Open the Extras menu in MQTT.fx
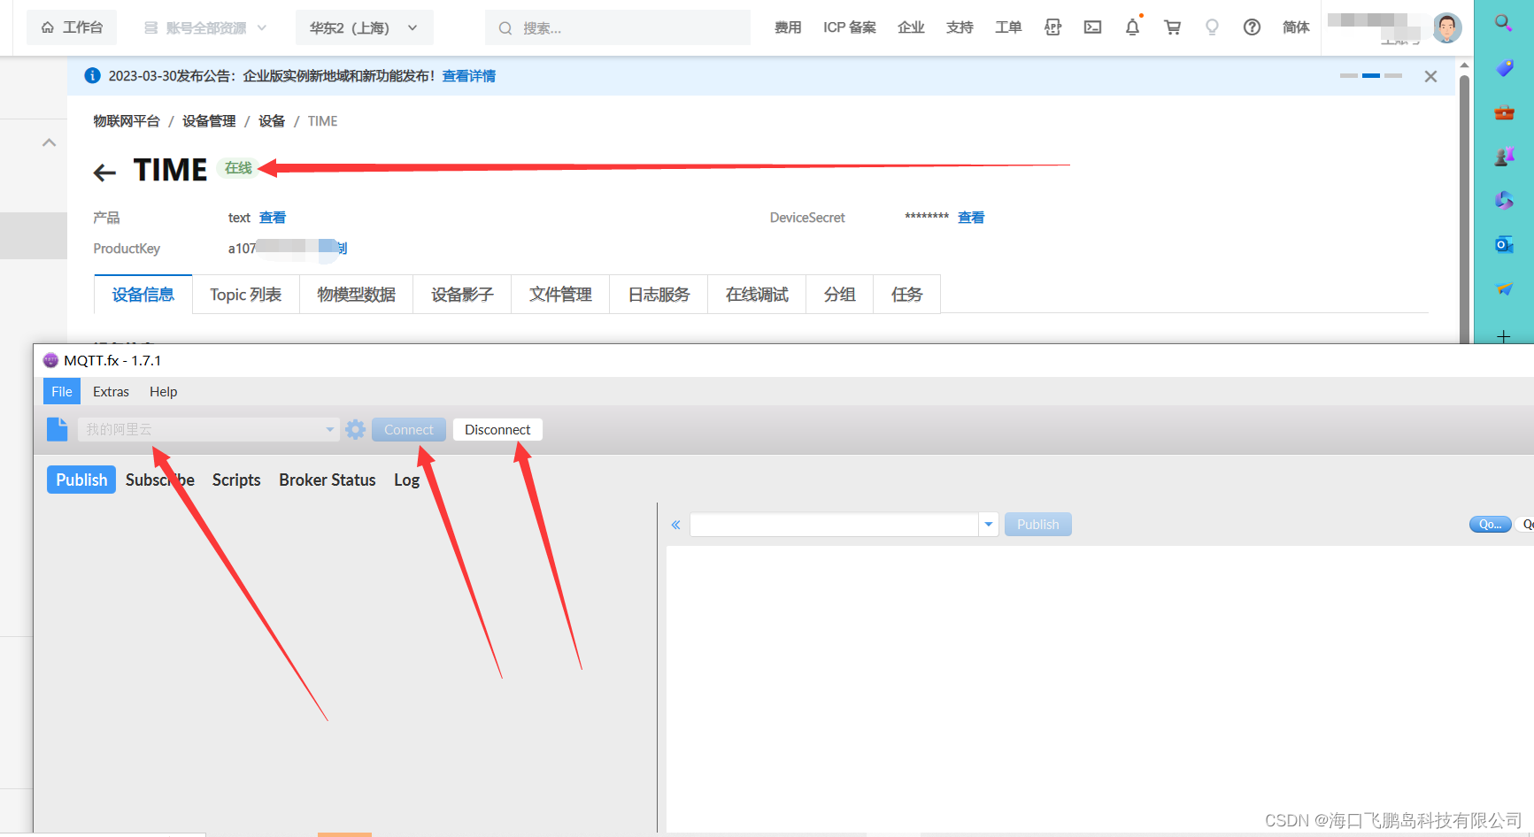The height and width of the screenshot is (837, 1534). pyautogui.click(x=111, y=391)
